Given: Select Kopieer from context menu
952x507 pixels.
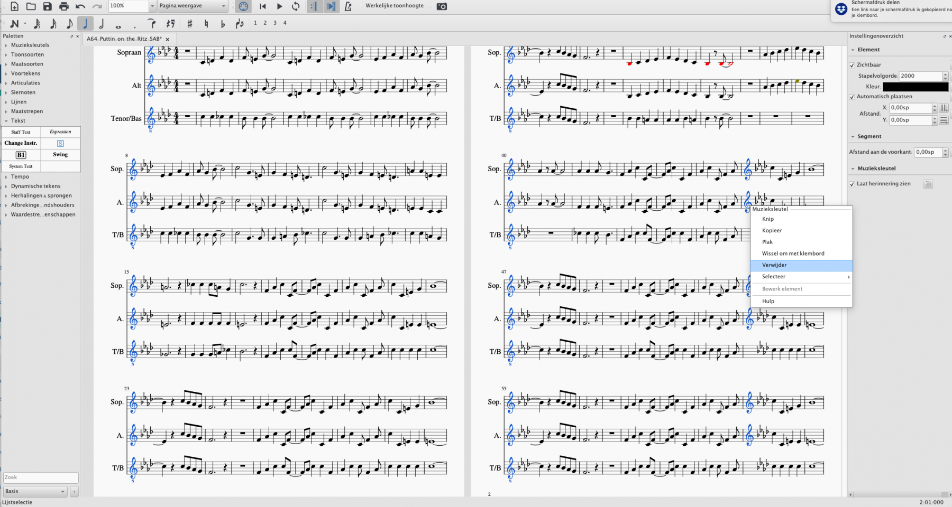Looking at the screenshot, I should 772,230.
